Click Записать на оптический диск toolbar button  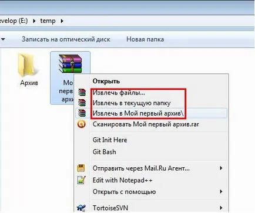pos(66,39)
